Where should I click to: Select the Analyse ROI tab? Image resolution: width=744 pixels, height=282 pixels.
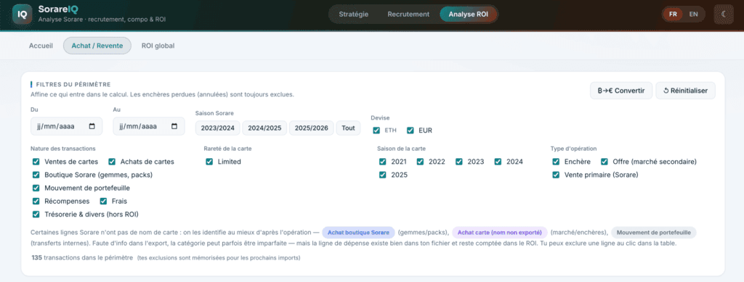[x=469, y=14]
